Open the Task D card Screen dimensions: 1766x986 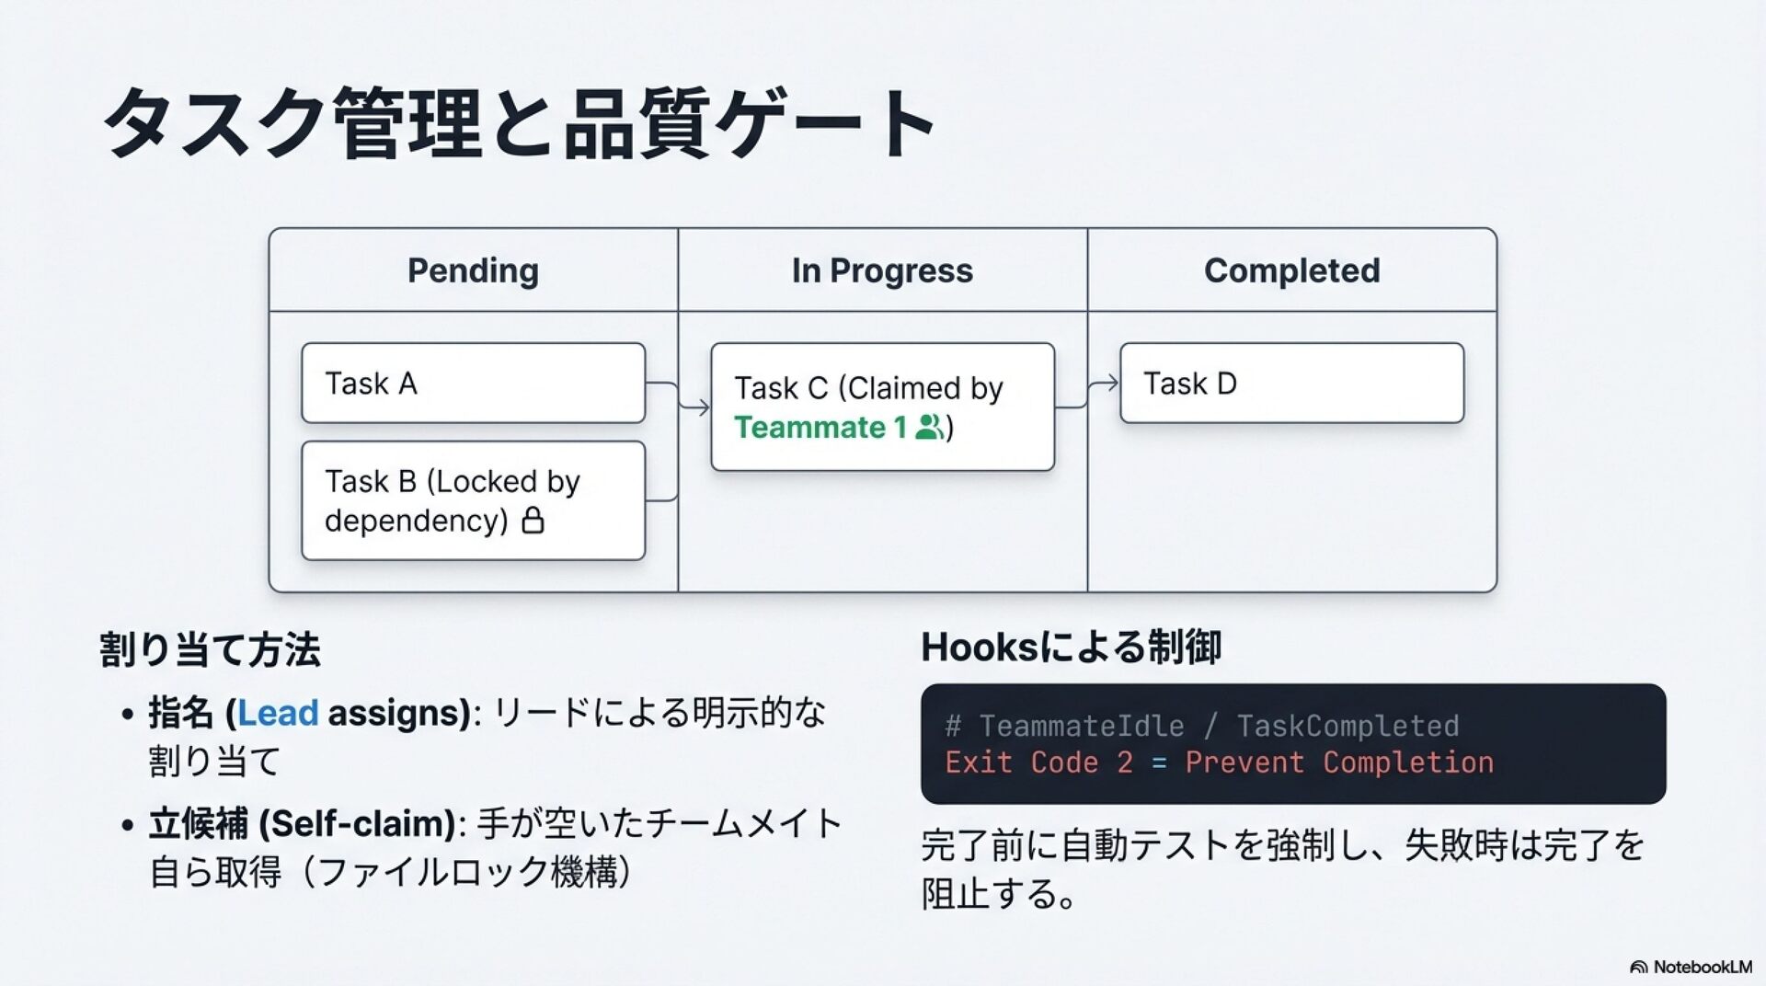click(1291, 384)
